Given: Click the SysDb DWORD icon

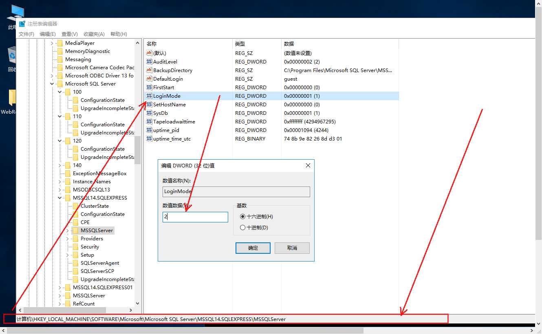Looking at the screenshot, I should (149, 113).
